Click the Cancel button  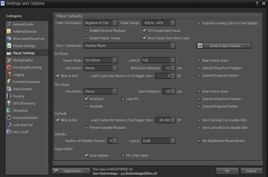(x=251, y=171)
